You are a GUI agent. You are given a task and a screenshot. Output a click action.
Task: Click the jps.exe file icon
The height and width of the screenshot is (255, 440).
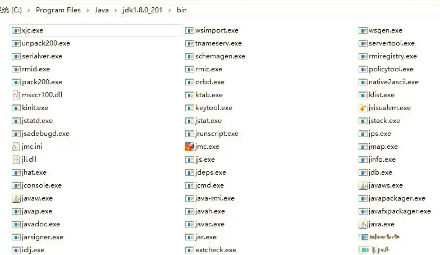pos(363,134)
